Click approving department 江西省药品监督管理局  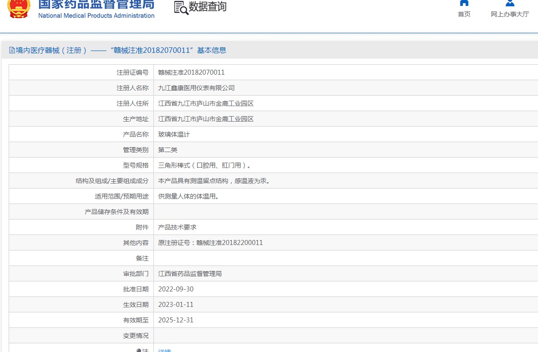coord(190,274)
